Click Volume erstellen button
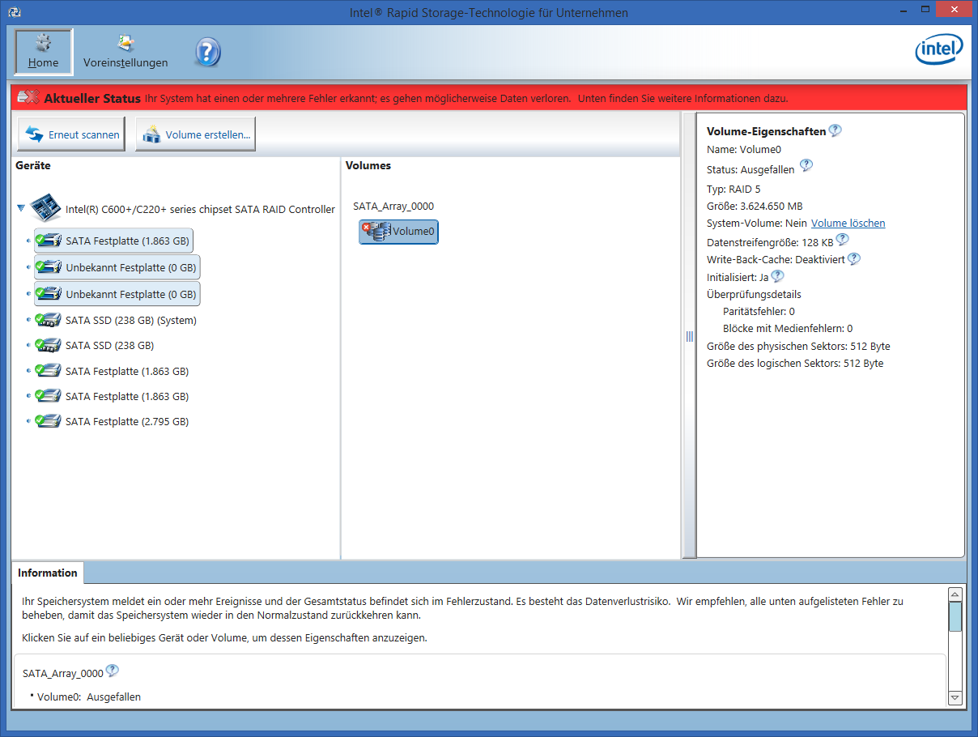This screenshot has height=737, width=978. [x=195, y=134]
